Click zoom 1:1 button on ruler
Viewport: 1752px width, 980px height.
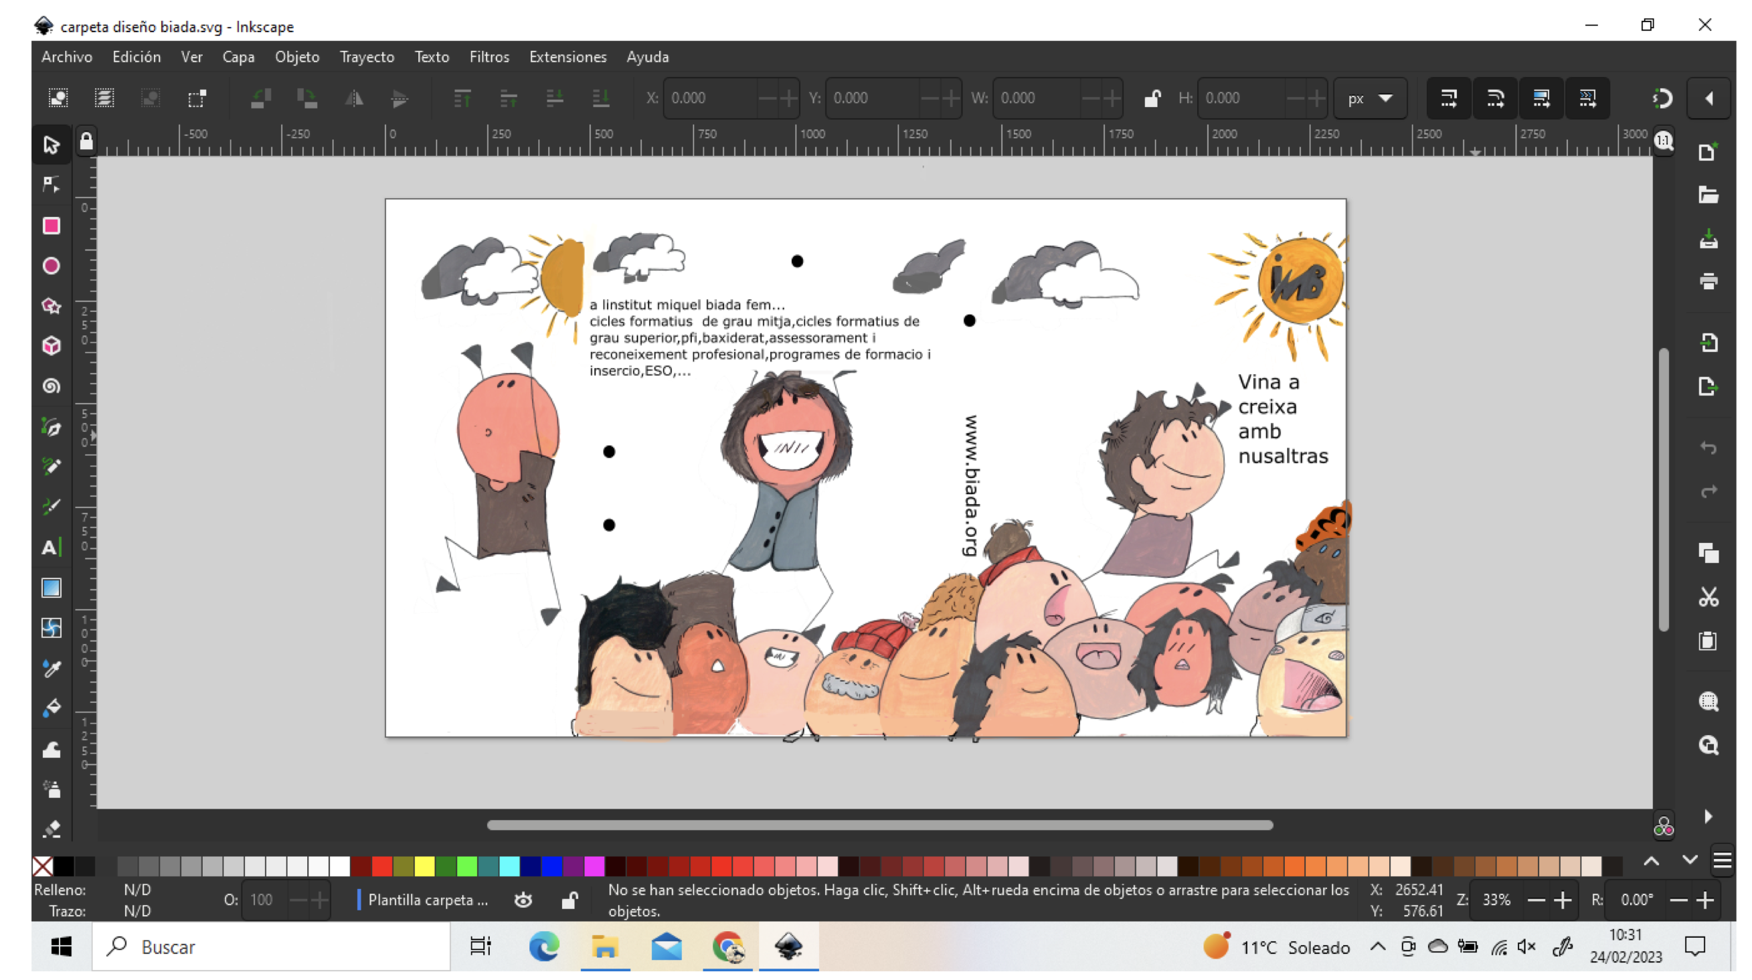1664,141
